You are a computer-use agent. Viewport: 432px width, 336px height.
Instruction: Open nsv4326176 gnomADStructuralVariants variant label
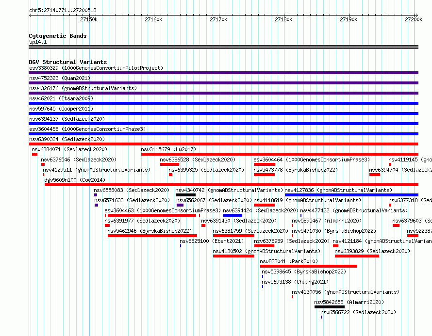83,88
